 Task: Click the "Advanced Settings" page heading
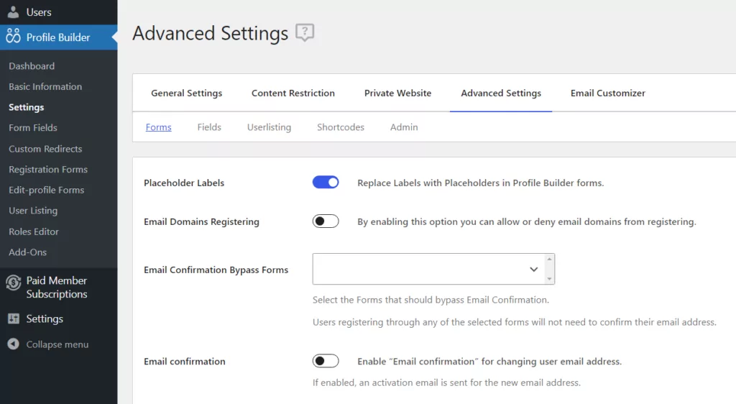tap(211, 33)
